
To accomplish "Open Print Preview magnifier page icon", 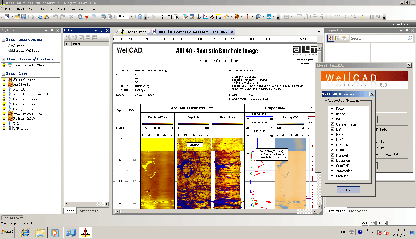I will pos(110,16).
